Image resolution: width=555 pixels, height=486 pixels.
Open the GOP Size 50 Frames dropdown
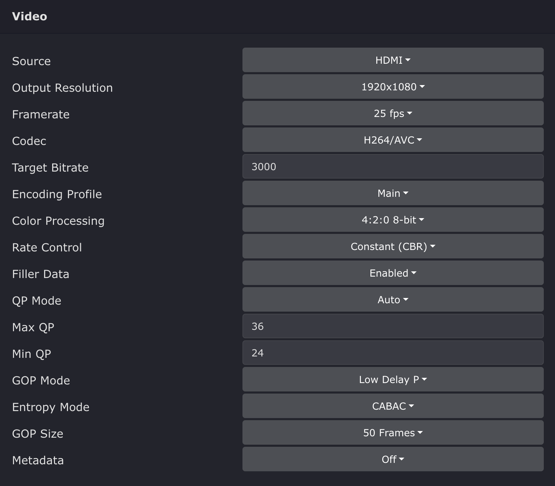pyautogui.click(x=393, y=433)
